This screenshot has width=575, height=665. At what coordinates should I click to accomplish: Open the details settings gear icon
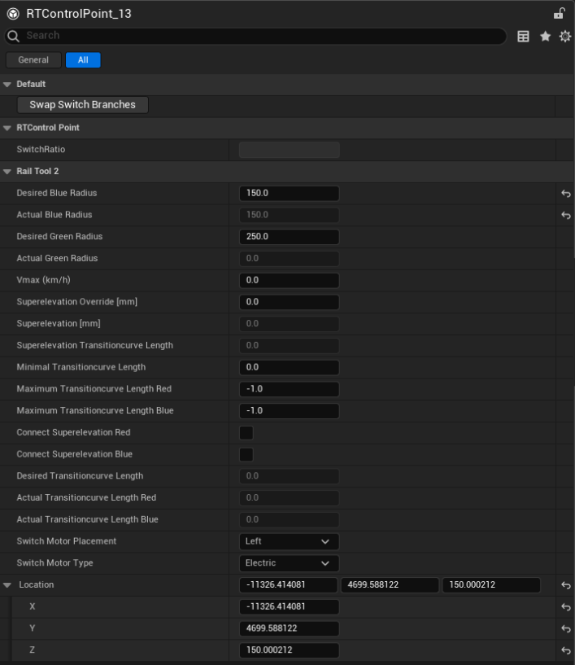(x=564, y=37)
